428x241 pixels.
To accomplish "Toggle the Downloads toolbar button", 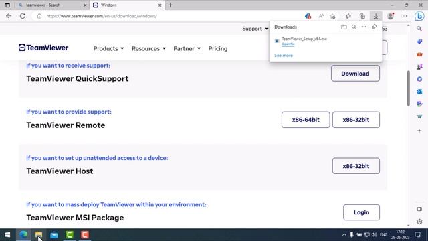I will [376, 16].
